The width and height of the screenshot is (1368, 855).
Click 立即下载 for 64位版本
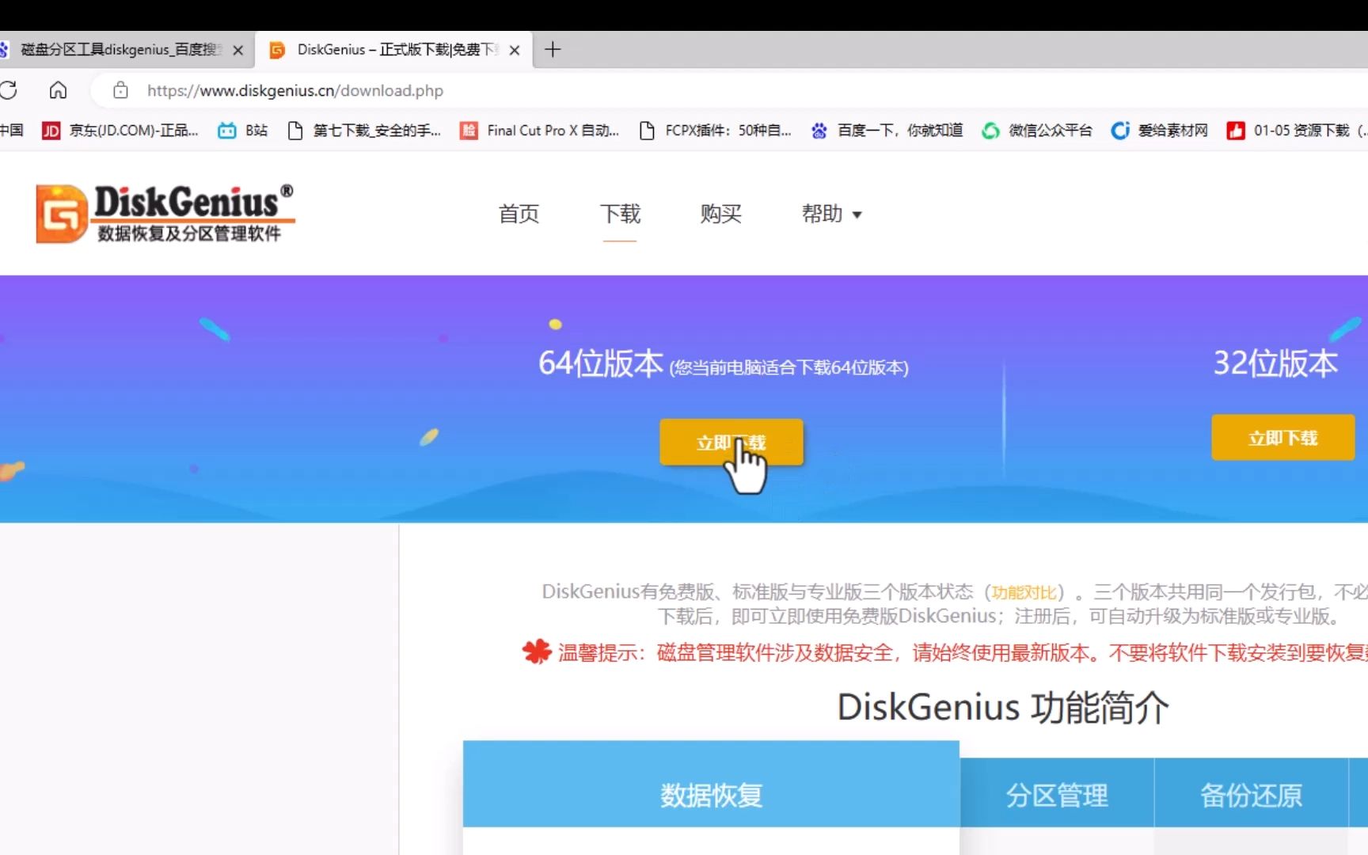pyautogui.click(x=730, y=442)
